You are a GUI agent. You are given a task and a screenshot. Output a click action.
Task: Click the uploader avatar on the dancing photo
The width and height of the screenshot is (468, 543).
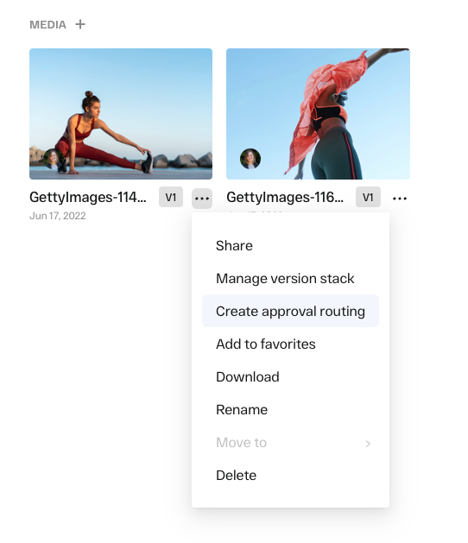tap(250, 159)
